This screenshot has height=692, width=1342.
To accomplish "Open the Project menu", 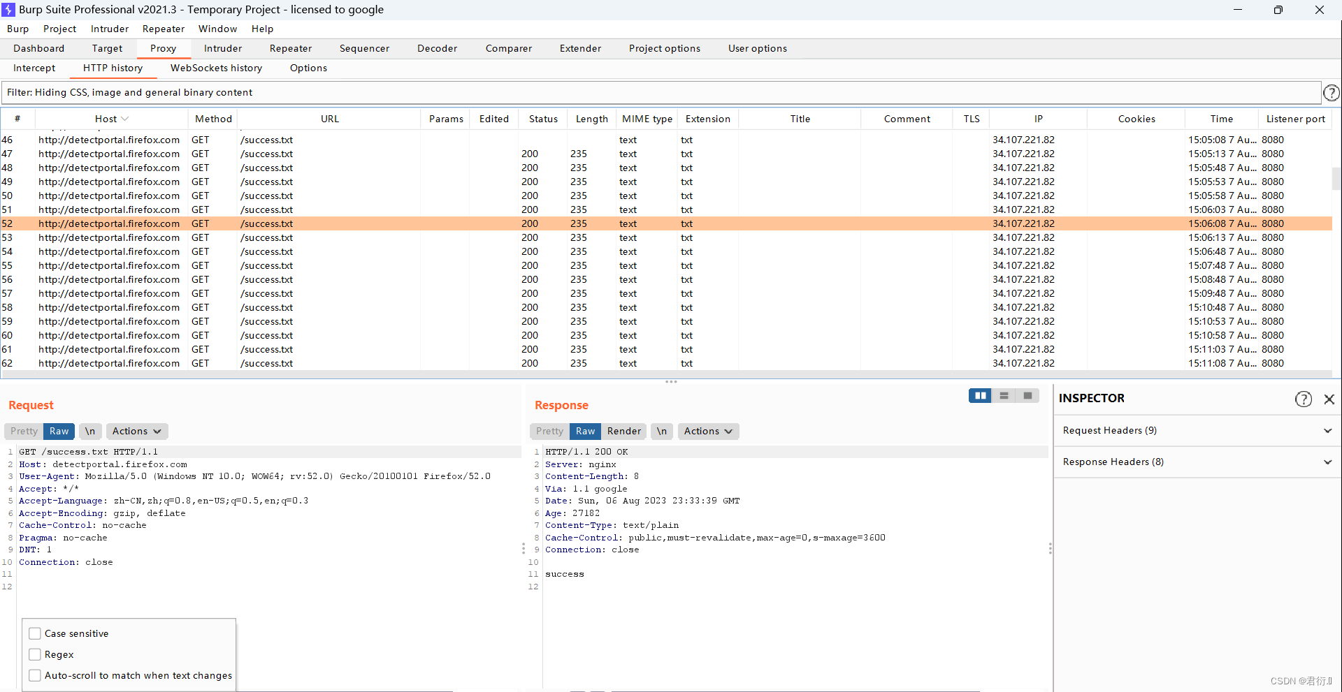I will click(x=59, y=29).
